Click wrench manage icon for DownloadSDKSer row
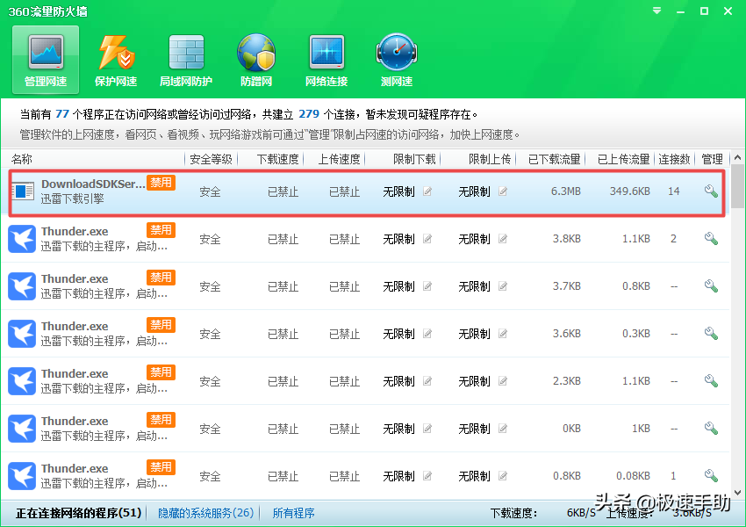The image size is (746, 527). pos(711,191)
